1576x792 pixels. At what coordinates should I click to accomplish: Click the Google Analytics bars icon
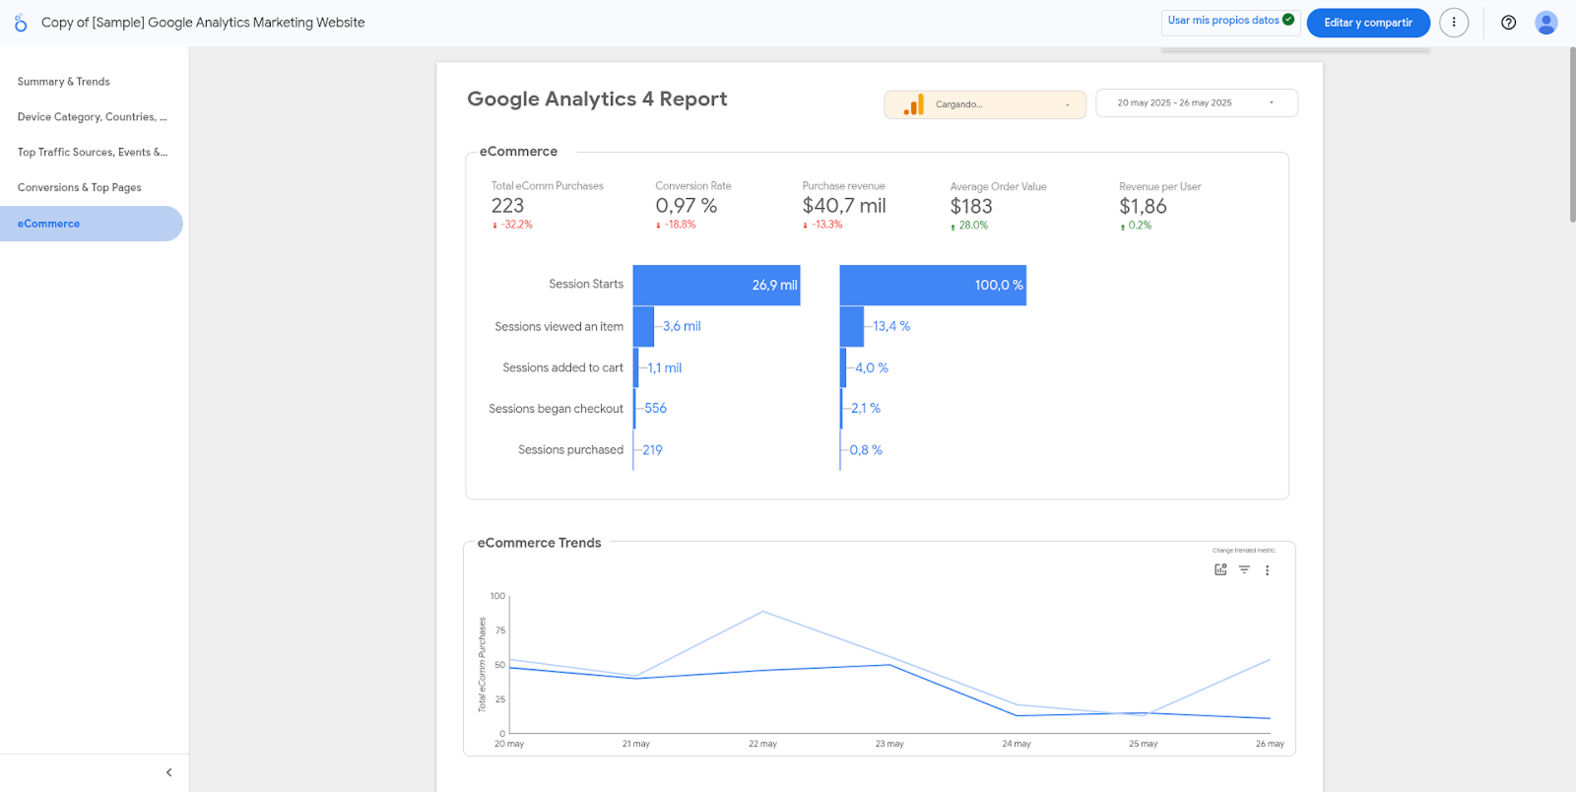(914, 104)
